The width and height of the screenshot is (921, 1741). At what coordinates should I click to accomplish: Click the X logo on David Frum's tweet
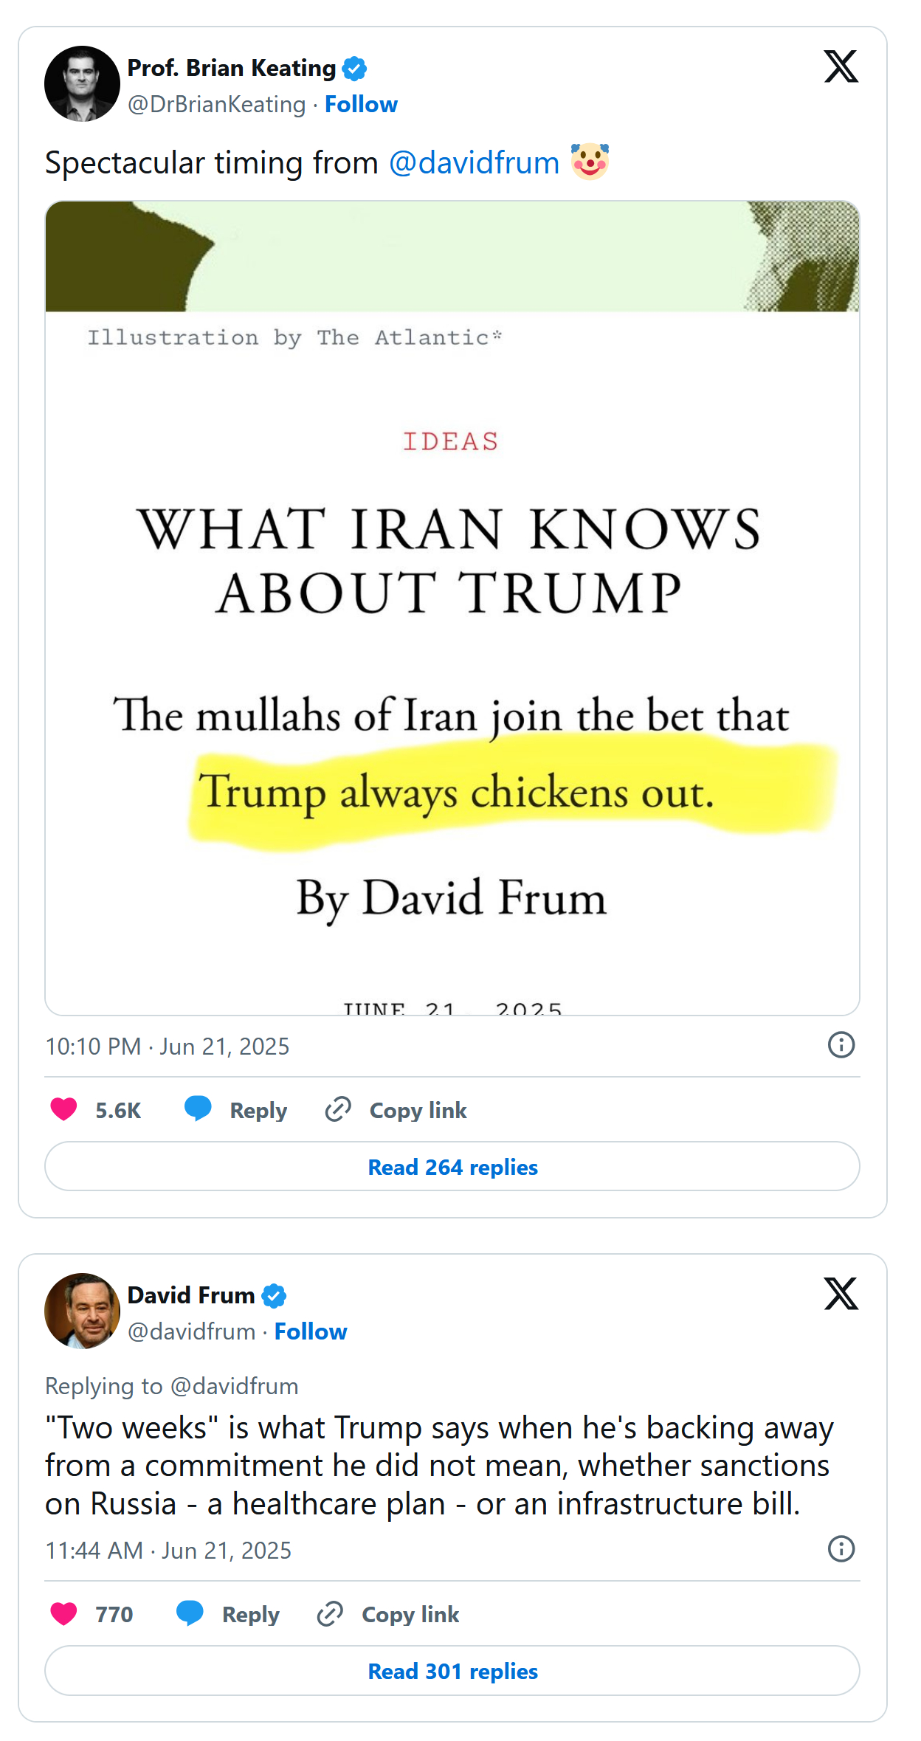coord(841,1294)
